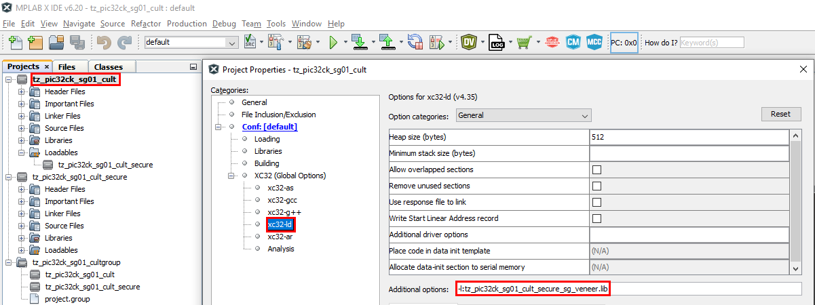Open the Tools menu
The height and width of the screenshot is (305, 815).
click(276, 23)
